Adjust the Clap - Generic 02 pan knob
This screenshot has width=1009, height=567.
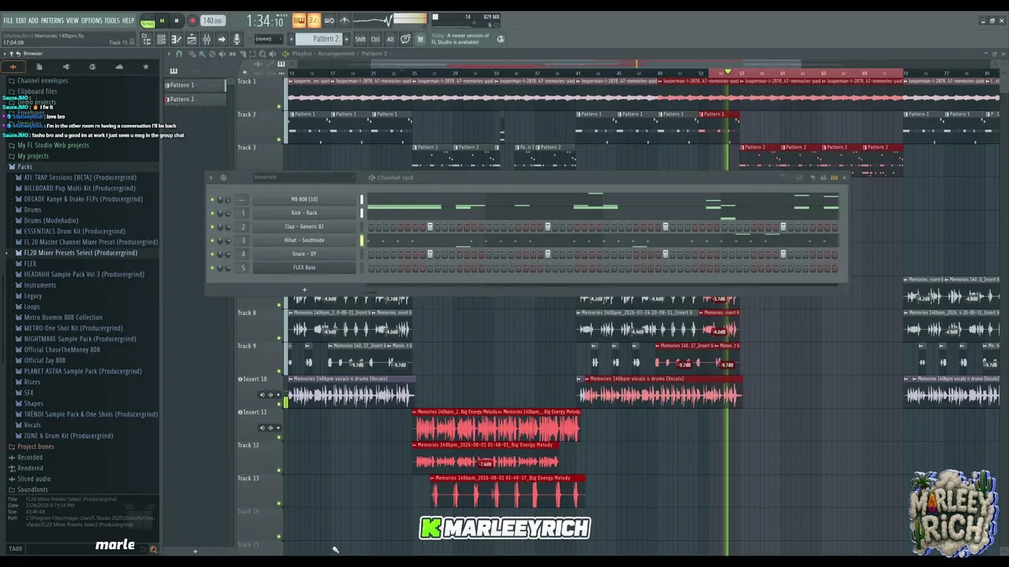(220, 227)
